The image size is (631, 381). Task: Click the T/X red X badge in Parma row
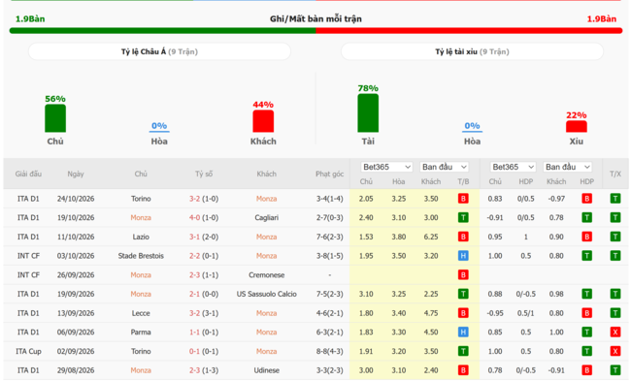(615, 332)
